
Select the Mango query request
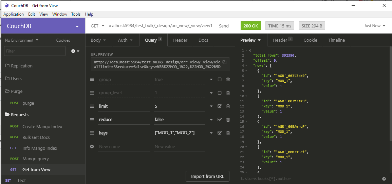[36, 159]
